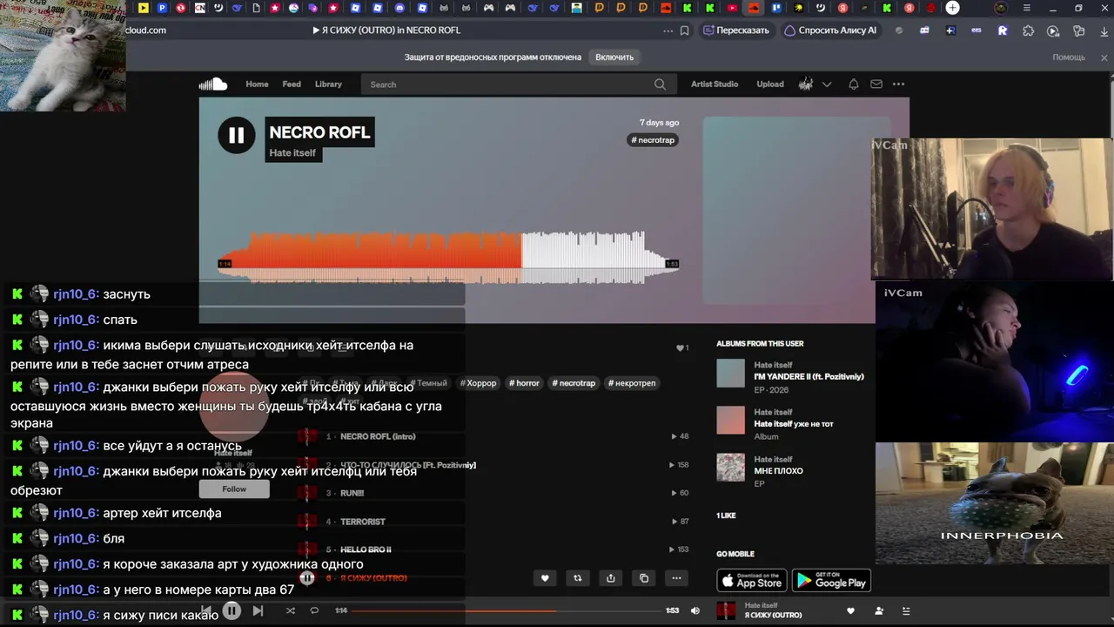Open the App Store download badge
Image resolution: width=1114 pixels, height=627 pixels.
pos(752,581)
